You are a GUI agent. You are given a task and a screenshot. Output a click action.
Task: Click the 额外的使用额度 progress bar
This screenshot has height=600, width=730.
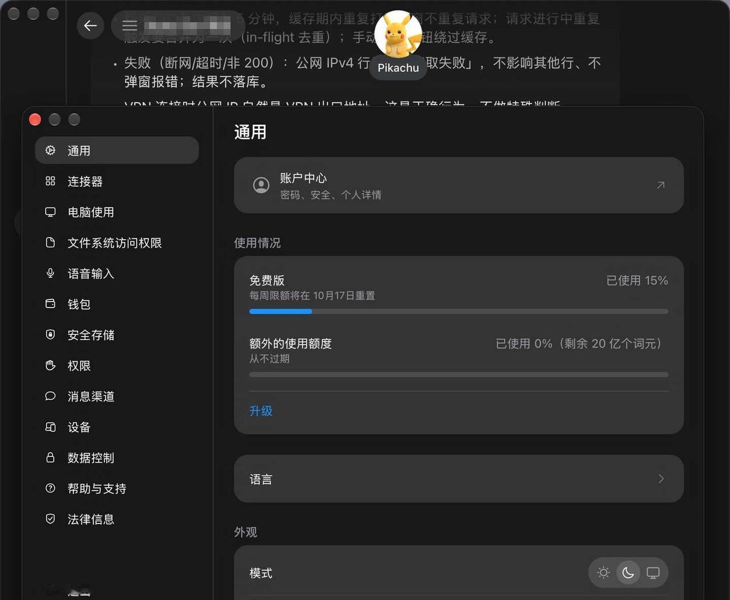(x=459, y=375)
